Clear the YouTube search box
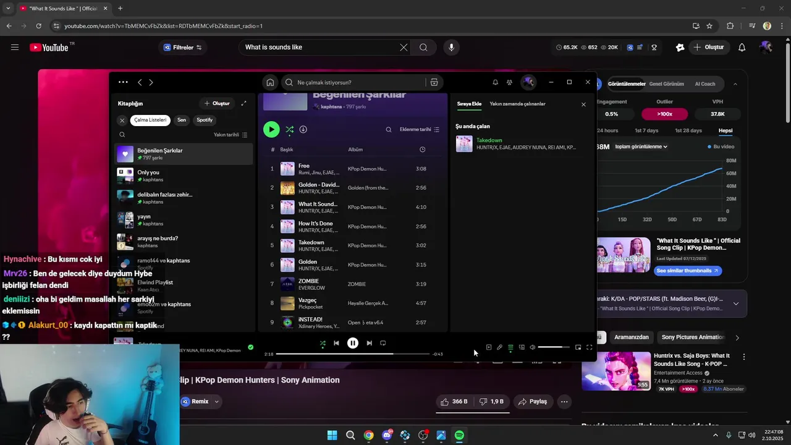 click(x=404, y=48)
